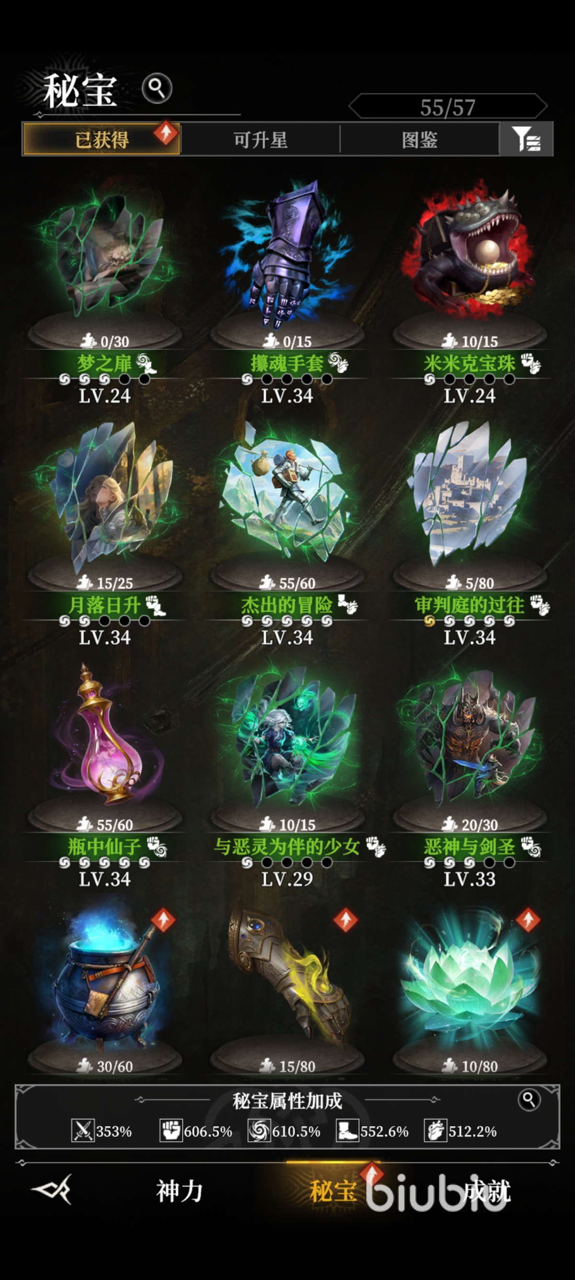
Task: Open the 成就 section in bottom navigation
Action: coord(487,1191)
